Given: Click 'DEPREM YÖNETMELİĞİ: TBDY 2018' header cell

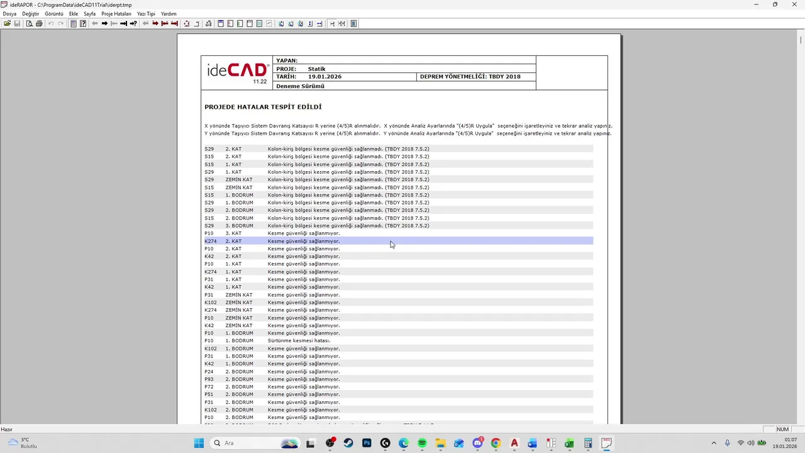Looking at the screenshot, I should (476, 77).
